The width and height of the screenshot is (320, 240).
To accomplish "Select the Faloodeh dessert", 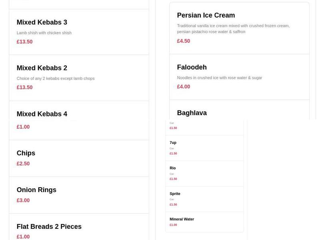I will click(191, 67).
